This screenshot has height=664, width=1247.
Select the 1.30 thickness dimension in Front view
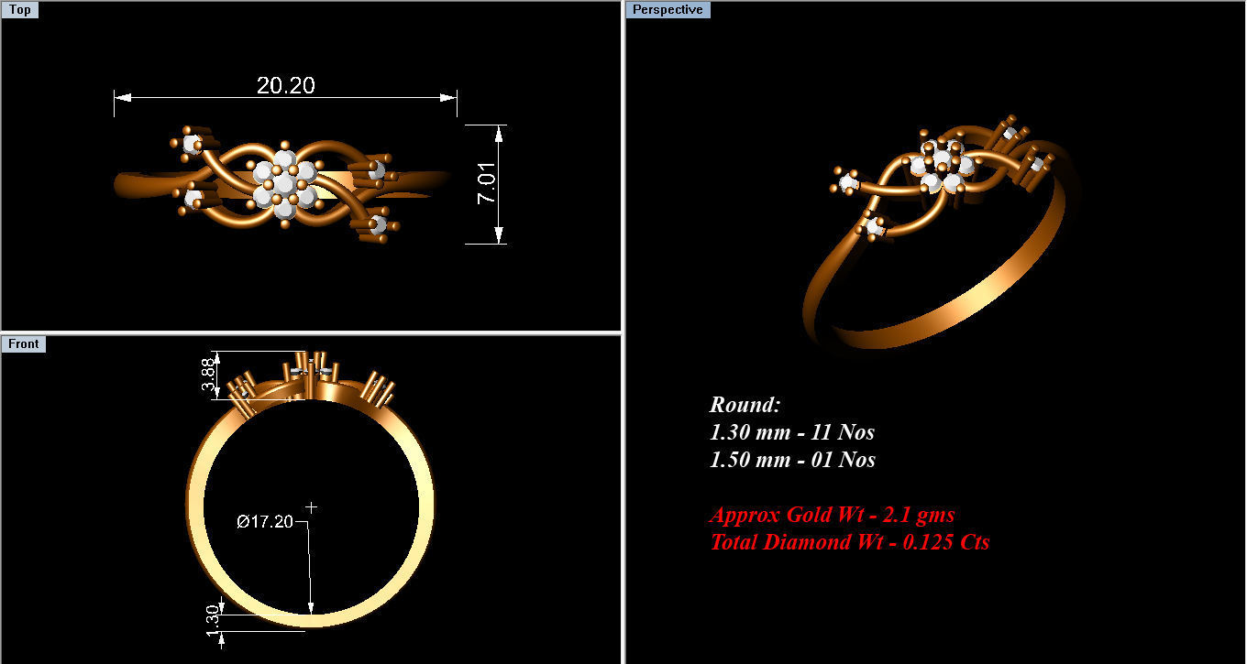pos(214,622)
